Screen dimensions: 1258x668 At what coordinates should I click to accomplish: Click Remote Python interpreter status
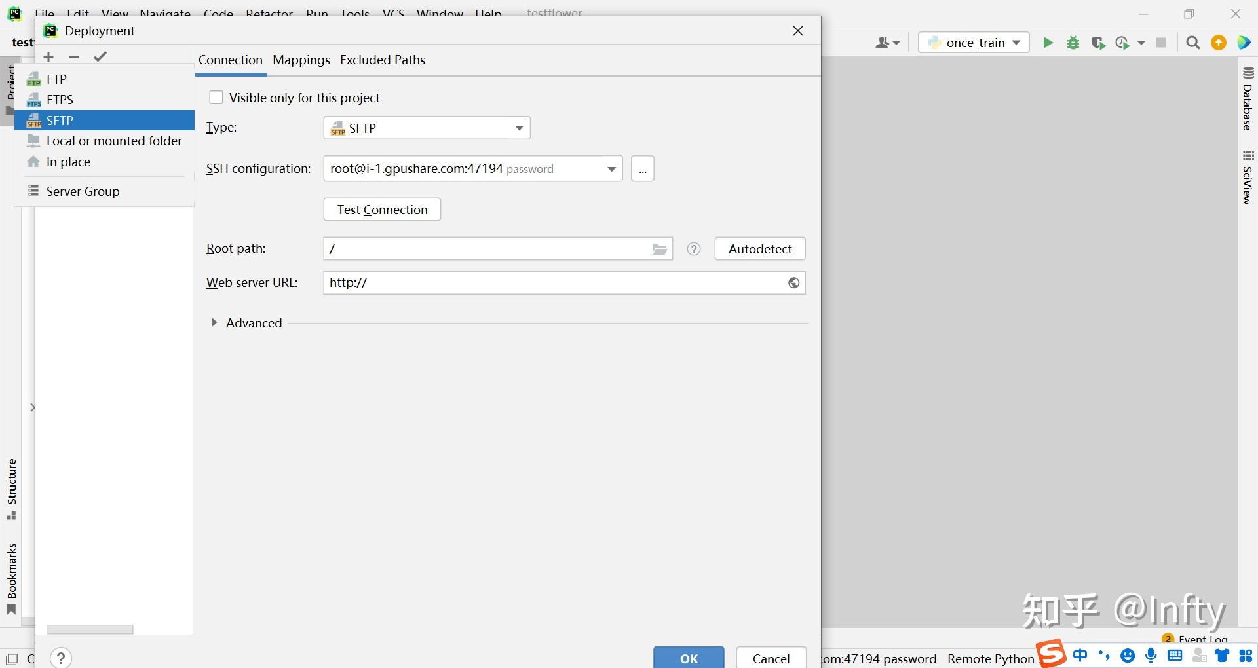click(991, 659)
